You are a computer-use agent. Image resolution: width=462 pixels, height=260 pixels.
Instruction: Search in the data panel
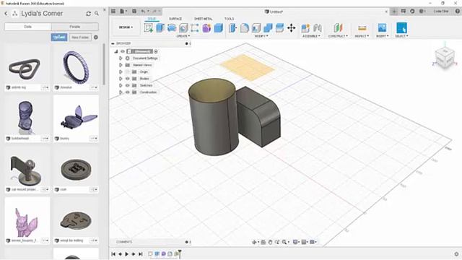click(97, 14)
